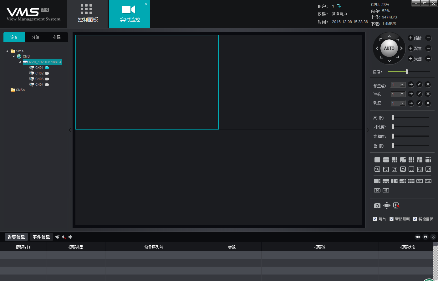Screen dimensions: 438x281
Task: Click the fullscreen four-arrow icon
Action: point(387,205)
